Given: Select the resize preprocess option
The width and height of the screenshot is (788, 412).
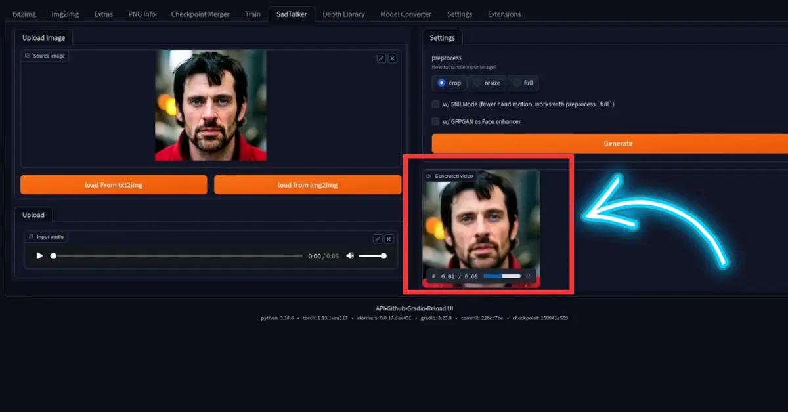Looking at the screenshot, I should [487, 83].
